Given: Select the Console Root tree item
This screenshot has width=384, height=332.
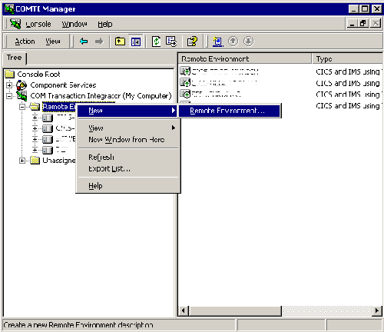Looking at the screenshot, I should point(38,75).
